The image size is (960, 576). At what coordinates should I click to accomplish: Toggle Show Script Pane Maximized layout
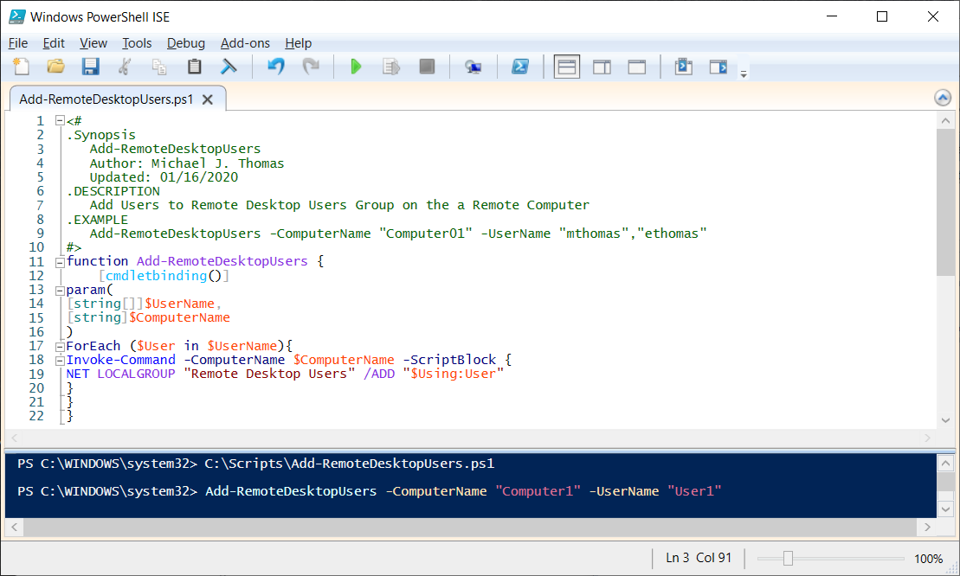coord(636,66)
